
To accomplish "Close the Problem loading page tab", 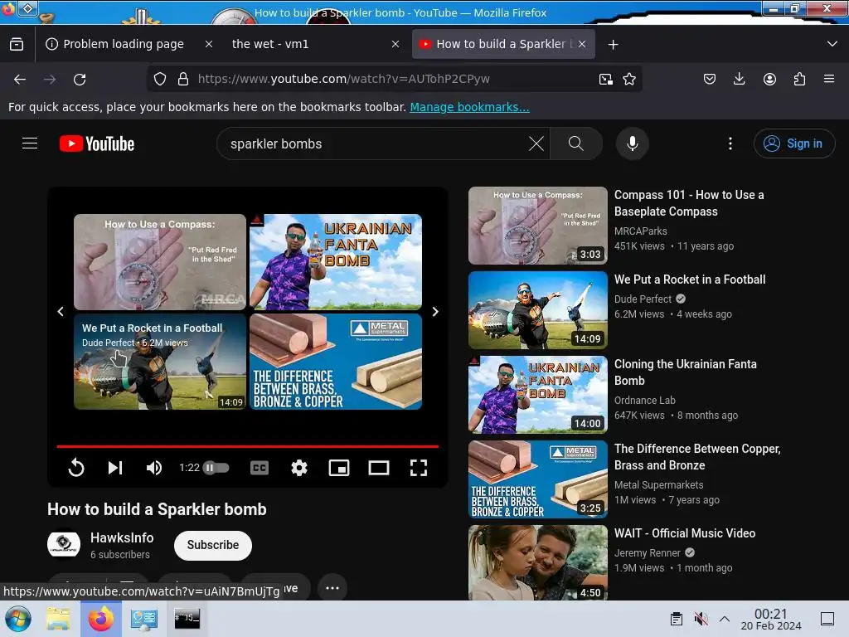I will [208, 44].
